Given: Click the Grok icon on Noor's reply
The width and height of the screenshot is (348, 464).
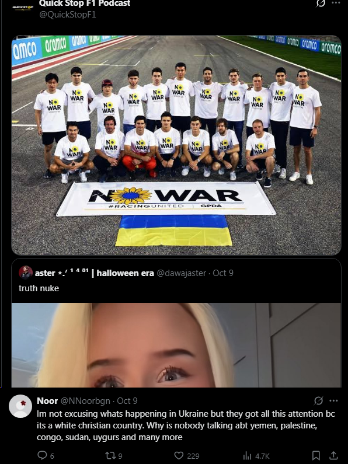Looking at the screenshot, I should click(318, 400).
